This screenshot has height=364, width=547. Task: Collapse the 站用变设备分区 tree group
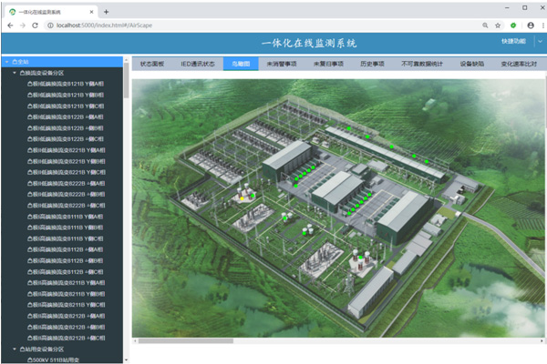[x=14, y=349]
